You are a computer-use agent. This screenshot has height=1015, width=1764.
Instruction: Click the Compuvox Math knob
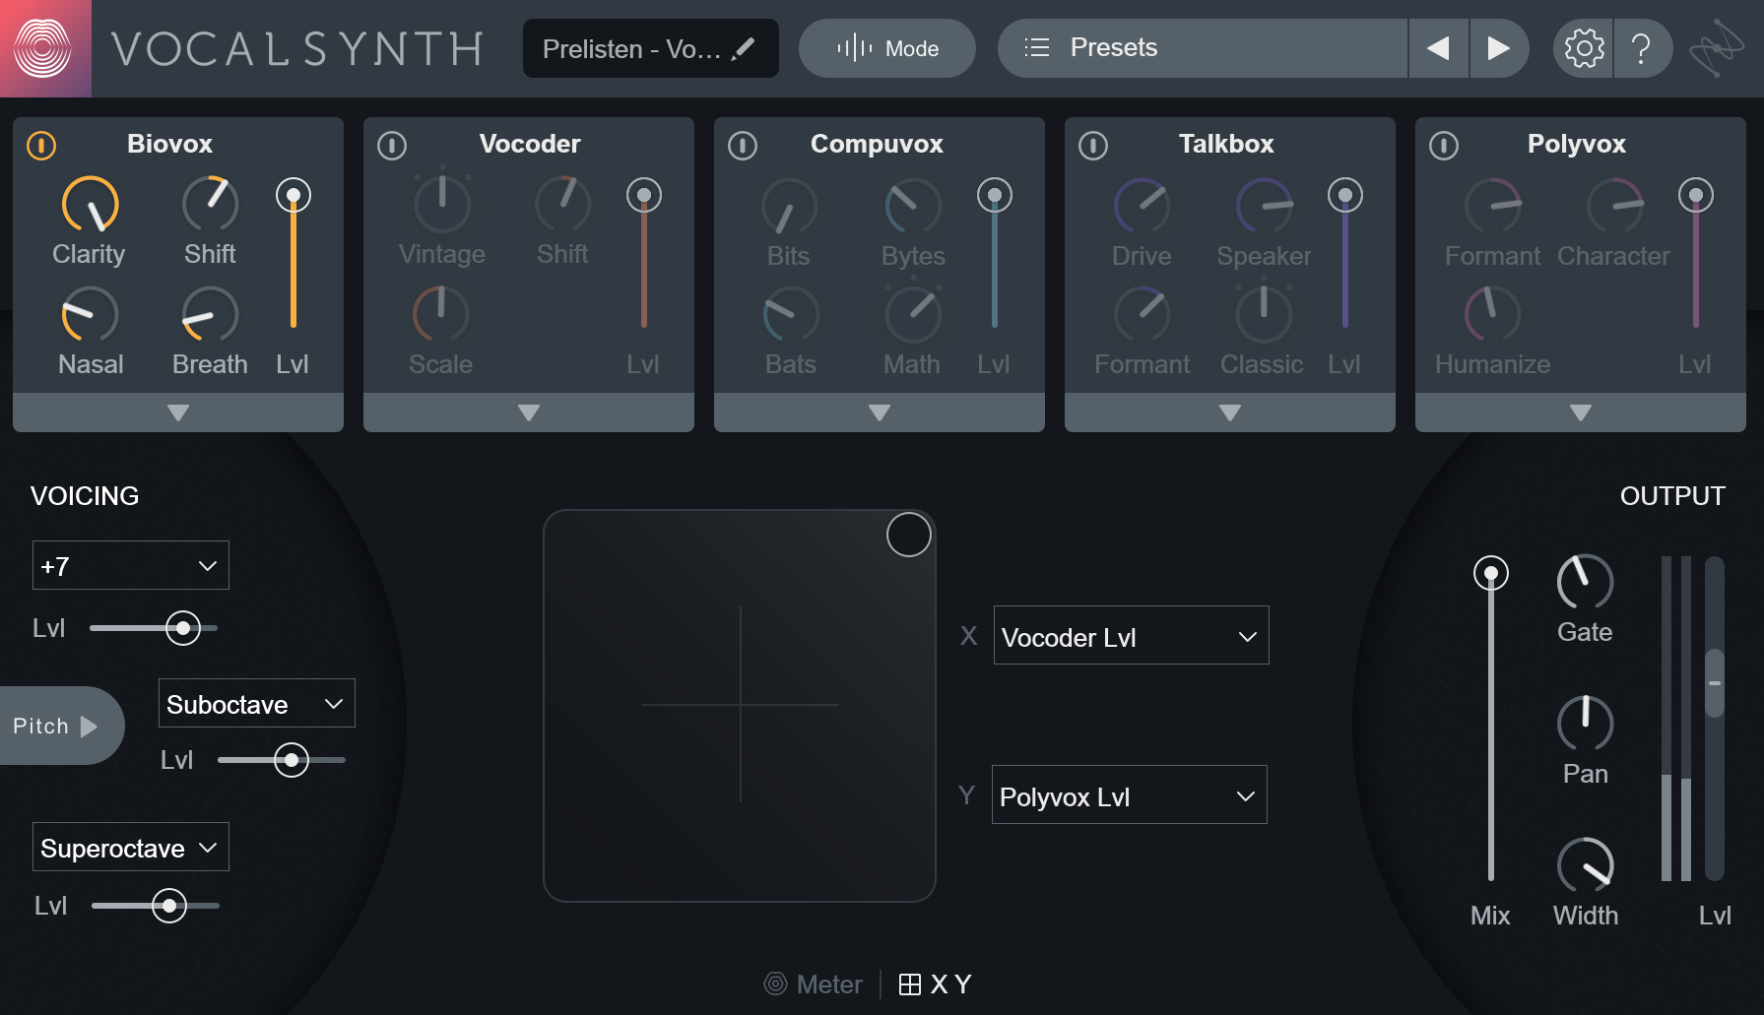tap(913, 315)
